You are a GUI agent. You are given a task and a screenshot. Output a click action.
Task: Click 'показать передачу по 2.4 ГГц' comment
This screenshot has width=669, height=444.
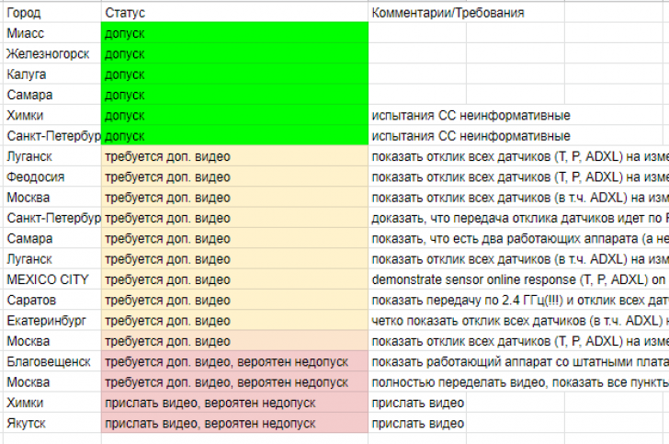519,300
